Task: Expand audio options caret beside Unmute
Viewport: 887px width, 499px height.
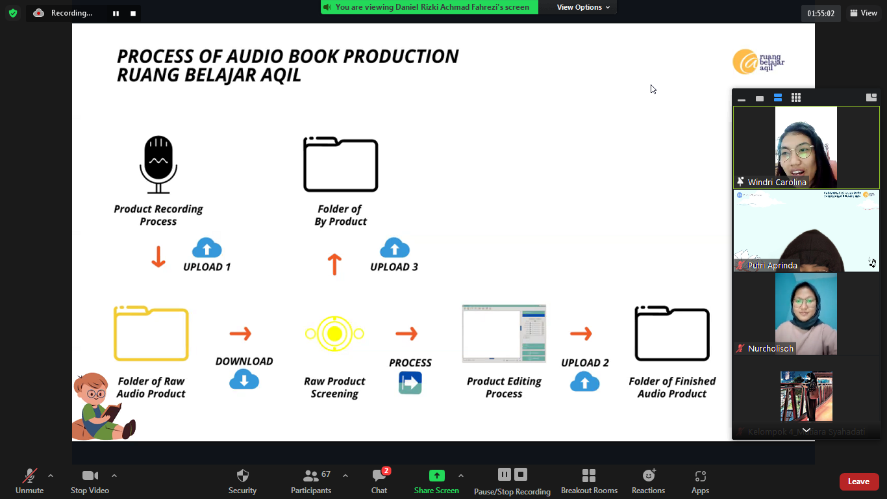Action: [51, 476]
